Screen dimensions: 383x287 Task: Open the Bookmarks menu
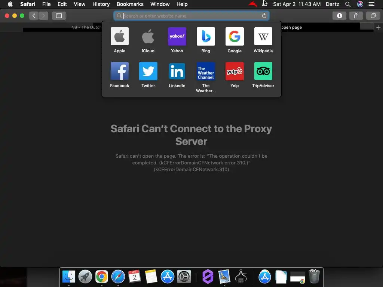tap(130, 4)
